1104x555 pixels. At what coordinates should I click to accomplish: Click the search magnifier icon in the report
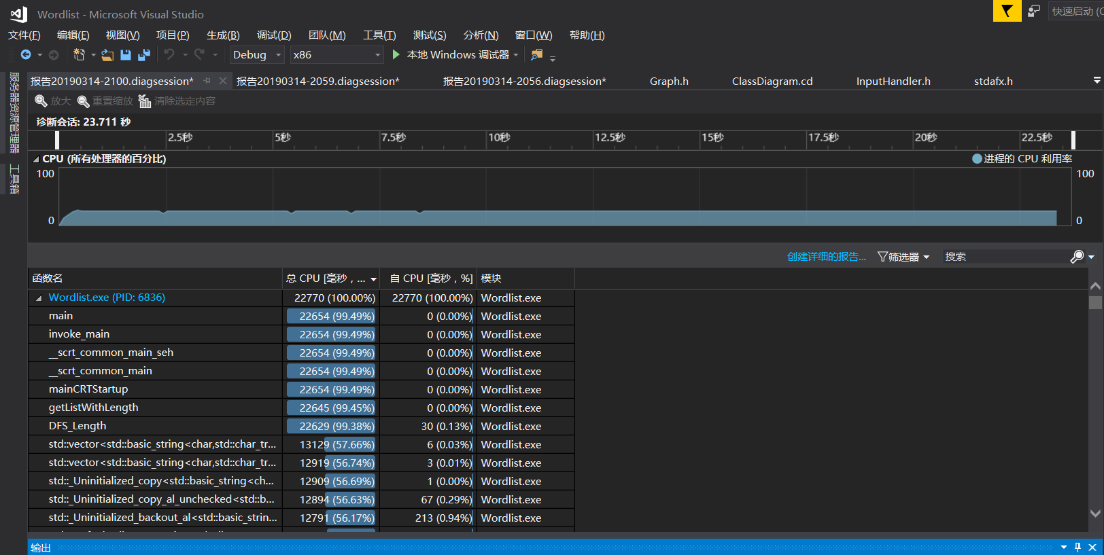(1077, 257)
